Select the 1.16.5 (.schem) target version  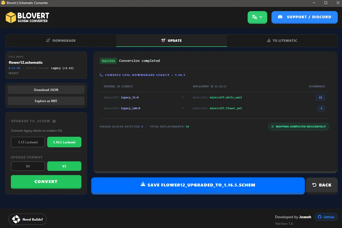pyautogui.click(x=64, y=142)
